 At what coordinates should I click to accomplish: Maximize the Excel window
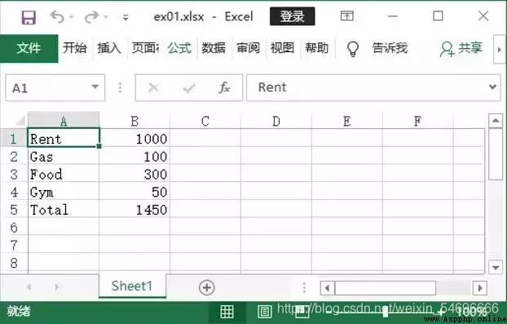coord(438,16)
